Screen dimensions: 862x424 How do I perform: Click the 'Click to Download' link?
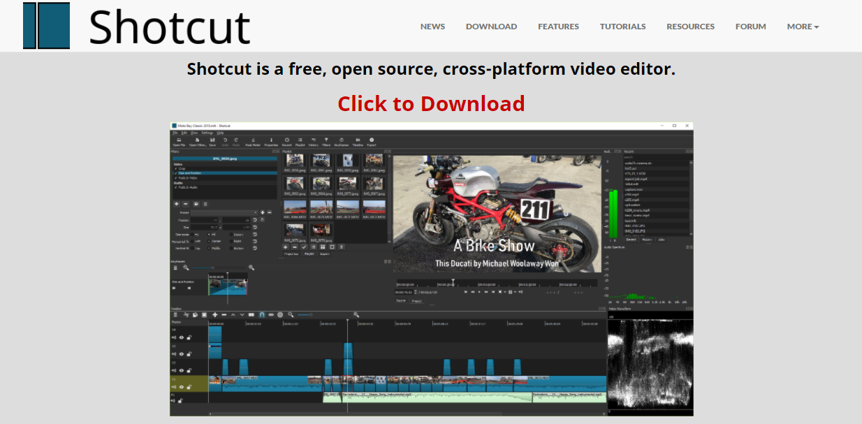click(x=431, y=103)
